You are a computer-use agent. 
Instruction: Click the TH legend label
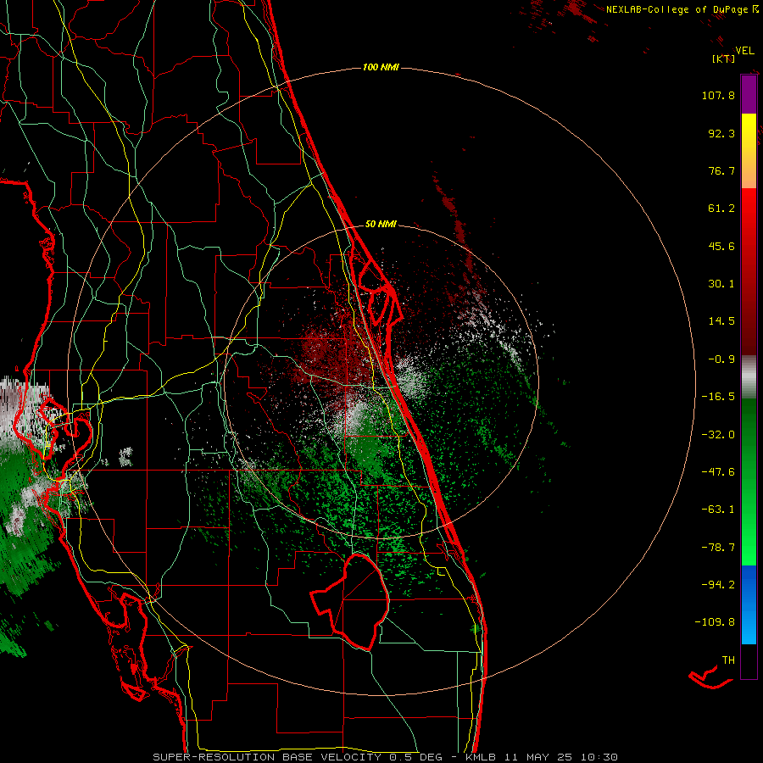[728, 660]
